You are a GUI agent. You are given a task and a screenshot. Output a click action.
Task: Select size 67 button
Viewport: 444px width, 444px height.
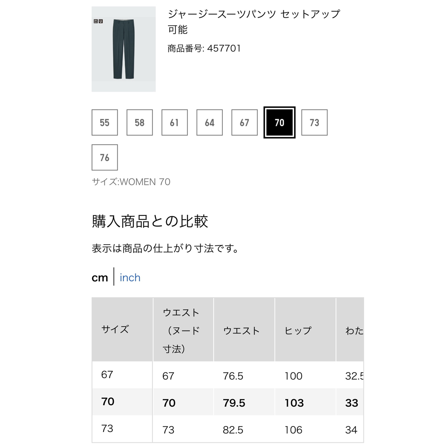click(244, 123)
